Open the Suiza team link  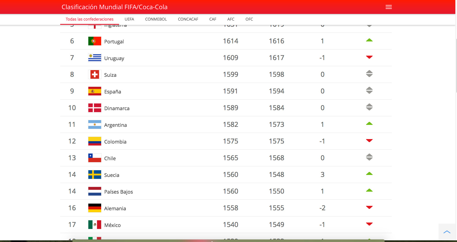pos(110,75)
